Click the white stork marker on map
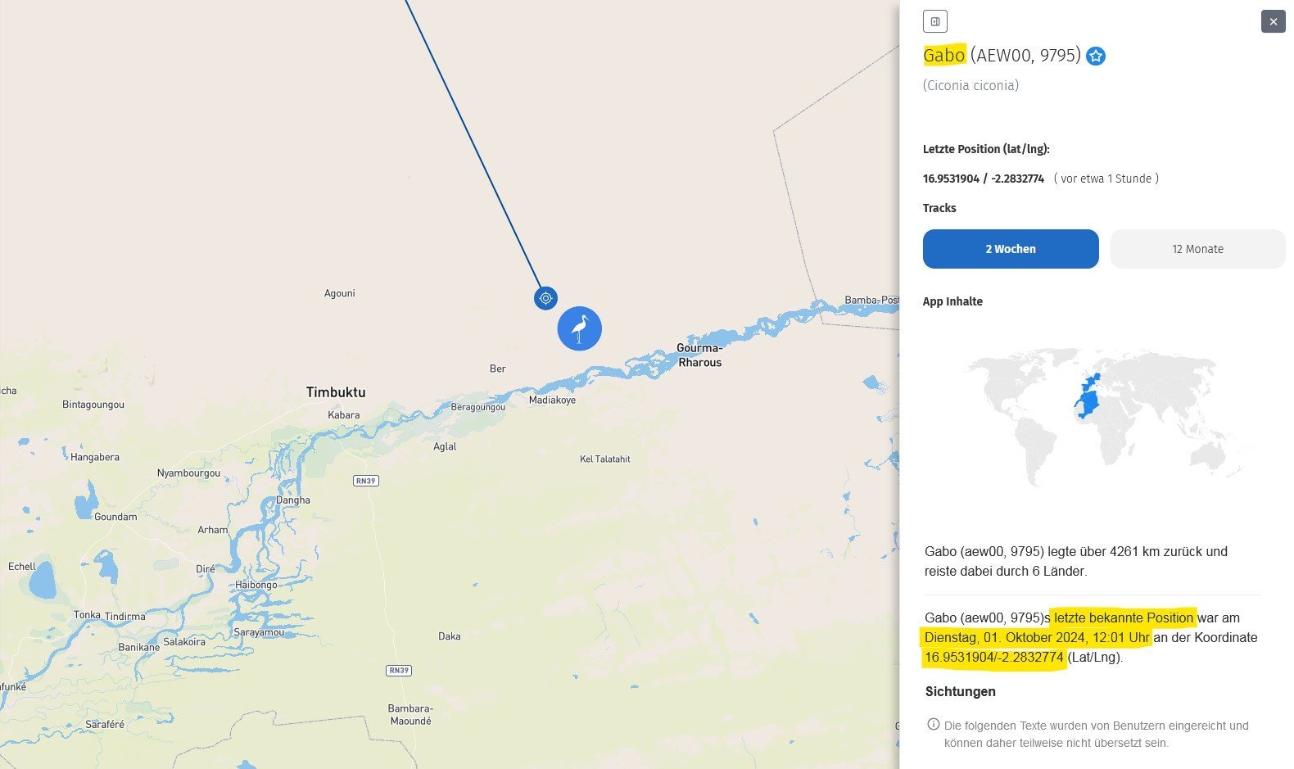Screen dimensions: 1294x769 coord(579,328)
